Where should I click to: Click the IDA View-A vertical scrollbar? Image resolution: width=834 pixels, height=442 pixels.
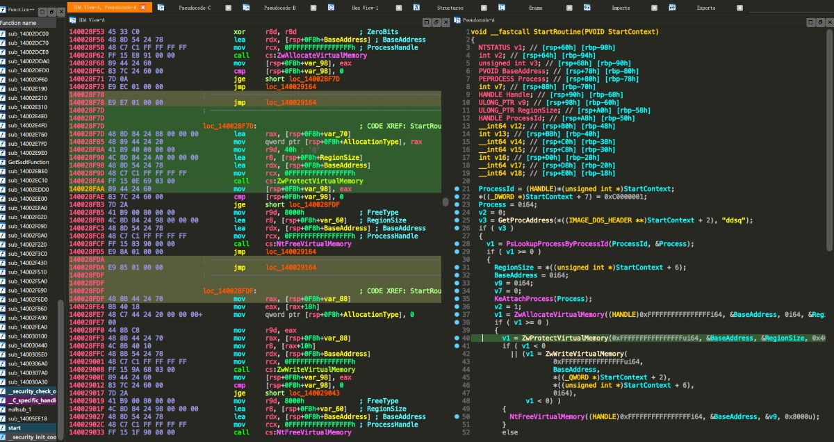pyautogui.click(x=446, y=202)
